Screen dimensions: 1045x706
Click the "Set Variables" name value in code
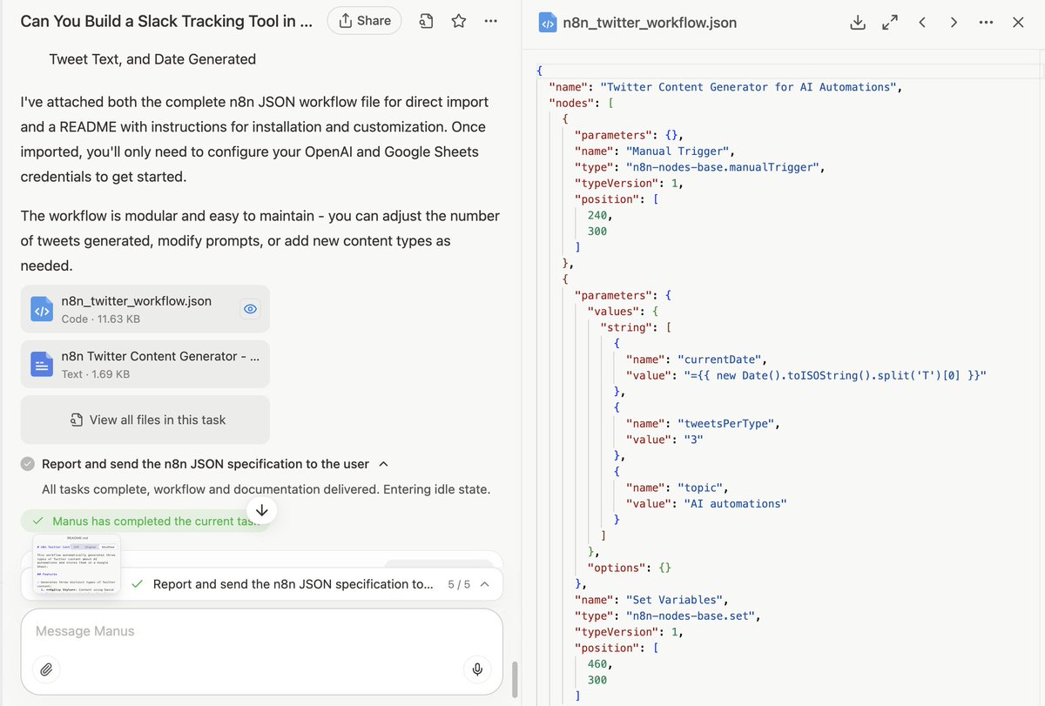point(674,600)
